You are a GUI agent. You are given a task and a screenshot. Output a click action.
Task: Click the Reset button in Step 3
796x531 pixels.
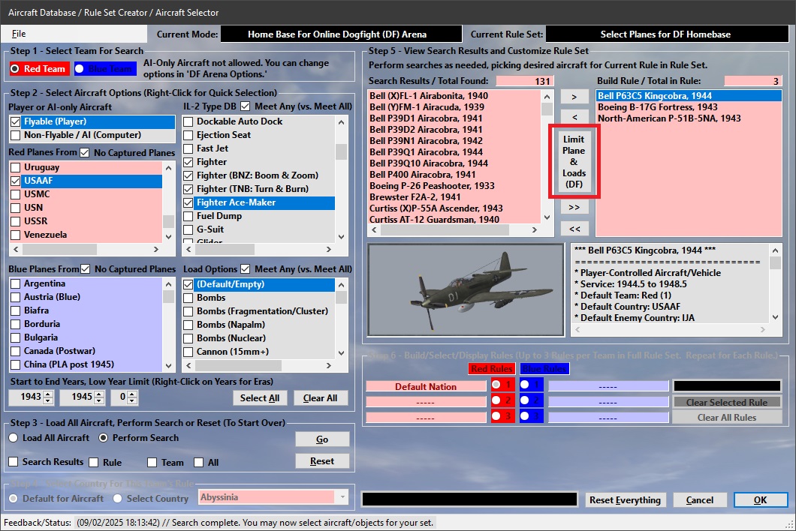pos(322,461)
